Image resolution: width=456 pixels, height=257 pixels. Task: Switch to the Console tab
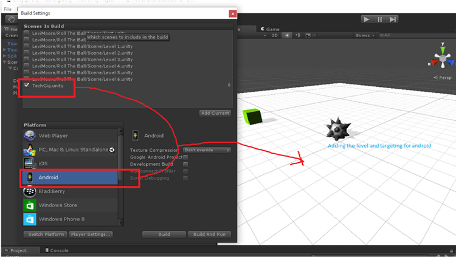tap(57, 250)
